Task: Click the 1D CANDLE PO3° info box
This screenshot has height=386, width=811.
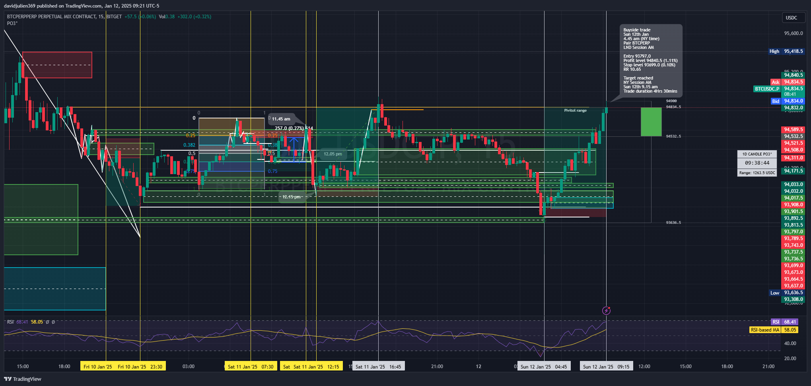Action: (757, 154)
